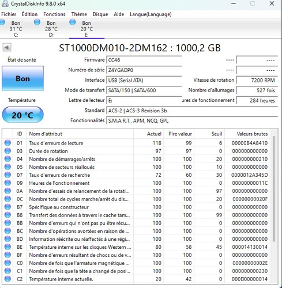Viewport: 282px width, 288px height.
Task: Click the CrystalDiskInfo title bar app icon
Action: pos(5,3)
